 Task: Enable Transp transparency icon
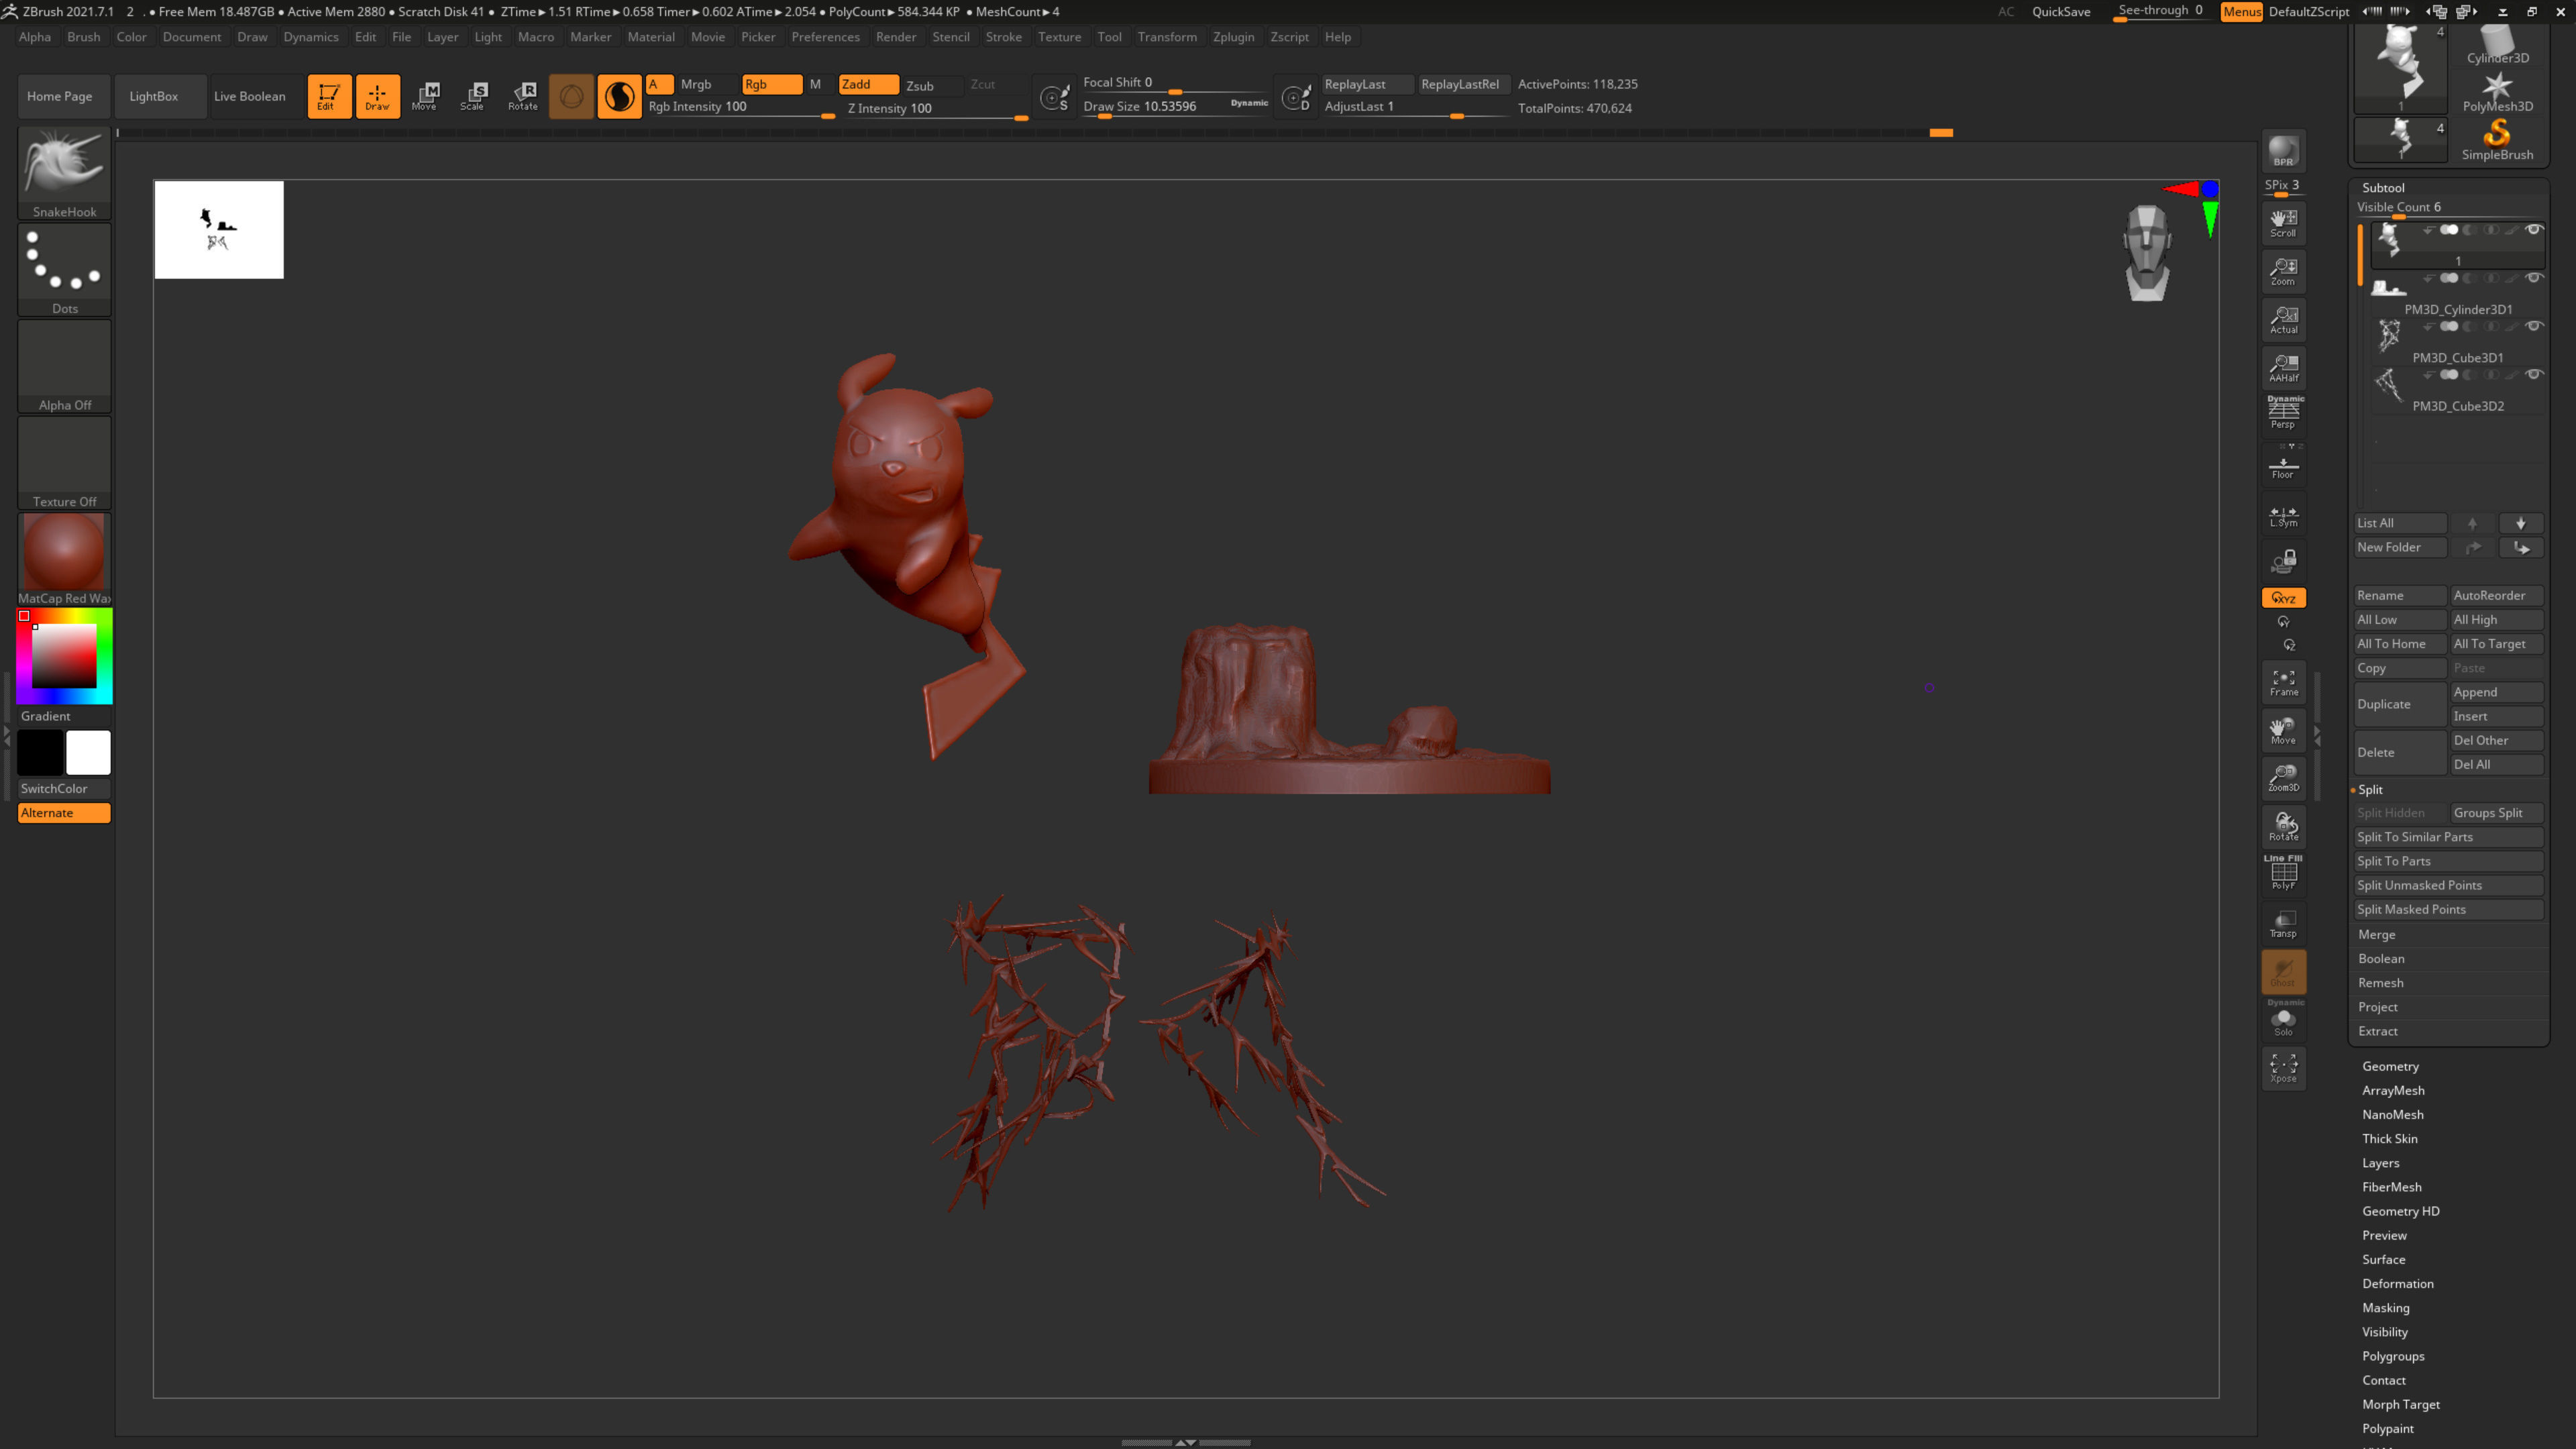point(2283,924)
